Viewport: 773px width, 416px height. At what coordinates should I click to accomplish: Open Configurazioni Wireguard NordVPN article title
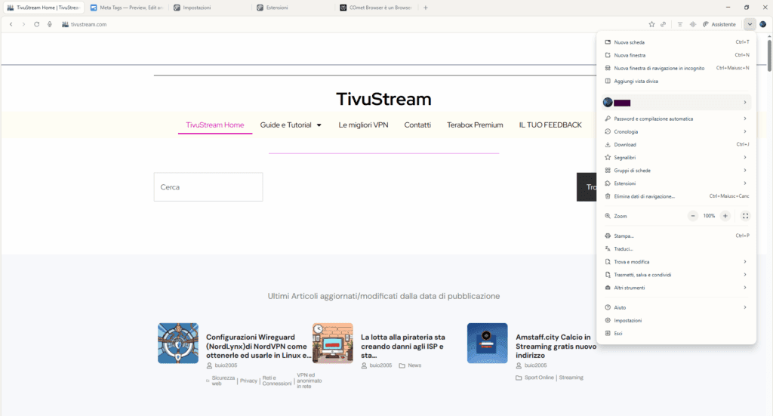tap(258, 346)
